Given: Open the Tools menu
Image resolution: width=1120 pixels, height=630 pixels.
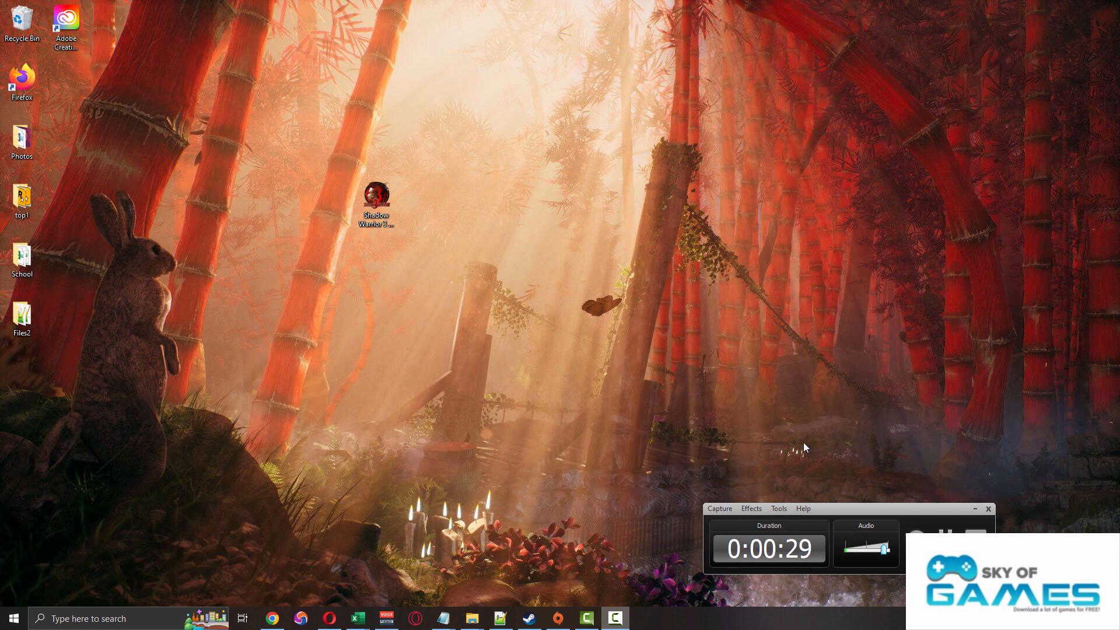Looking at the screenshot, I should (x=779, y=509).
